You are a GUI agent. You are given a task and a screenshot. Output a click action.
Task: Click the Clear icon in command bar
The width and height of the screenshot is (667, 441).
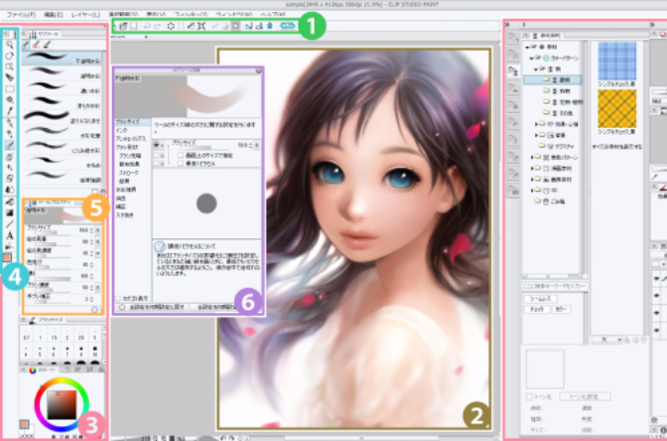(171, 26)
